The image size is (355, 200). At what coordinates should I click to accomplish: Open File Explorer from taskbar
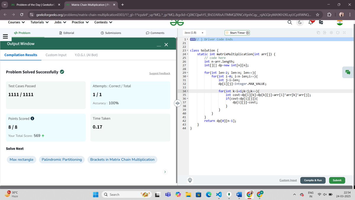point(188,194)
